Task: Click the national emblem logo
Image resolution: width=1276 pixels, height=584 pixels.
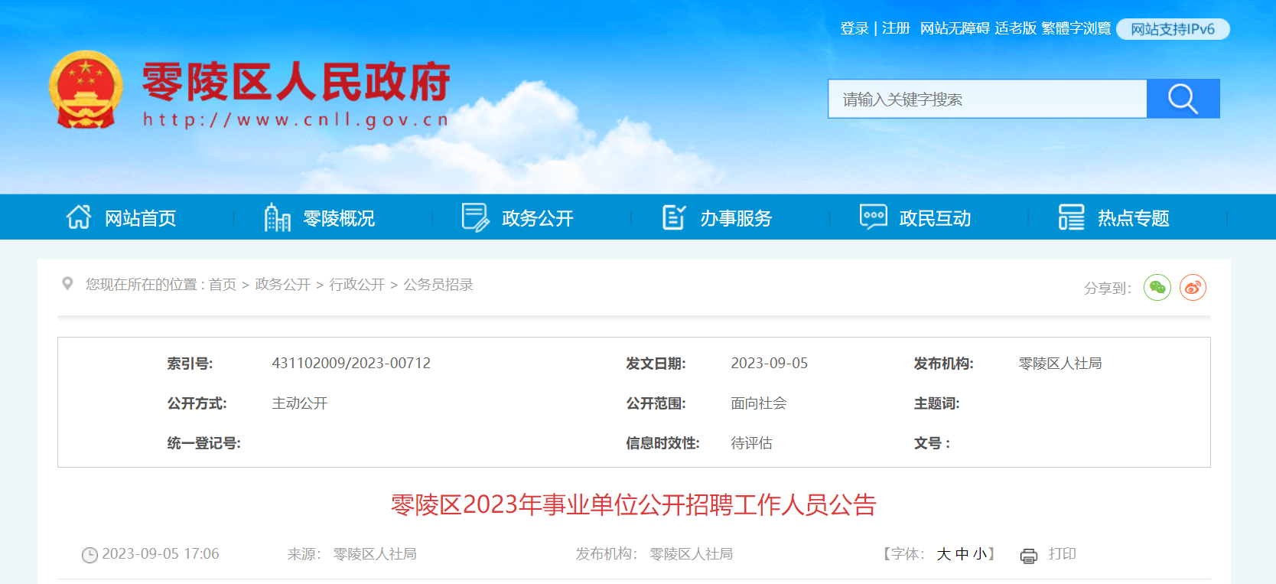Action: tap(86, 90)
